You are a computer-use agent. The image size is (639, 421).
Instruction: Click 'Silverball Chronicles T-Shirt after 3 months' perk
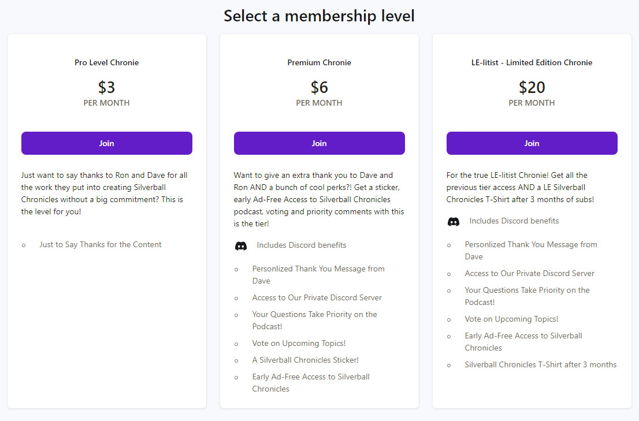click(540, 365)
